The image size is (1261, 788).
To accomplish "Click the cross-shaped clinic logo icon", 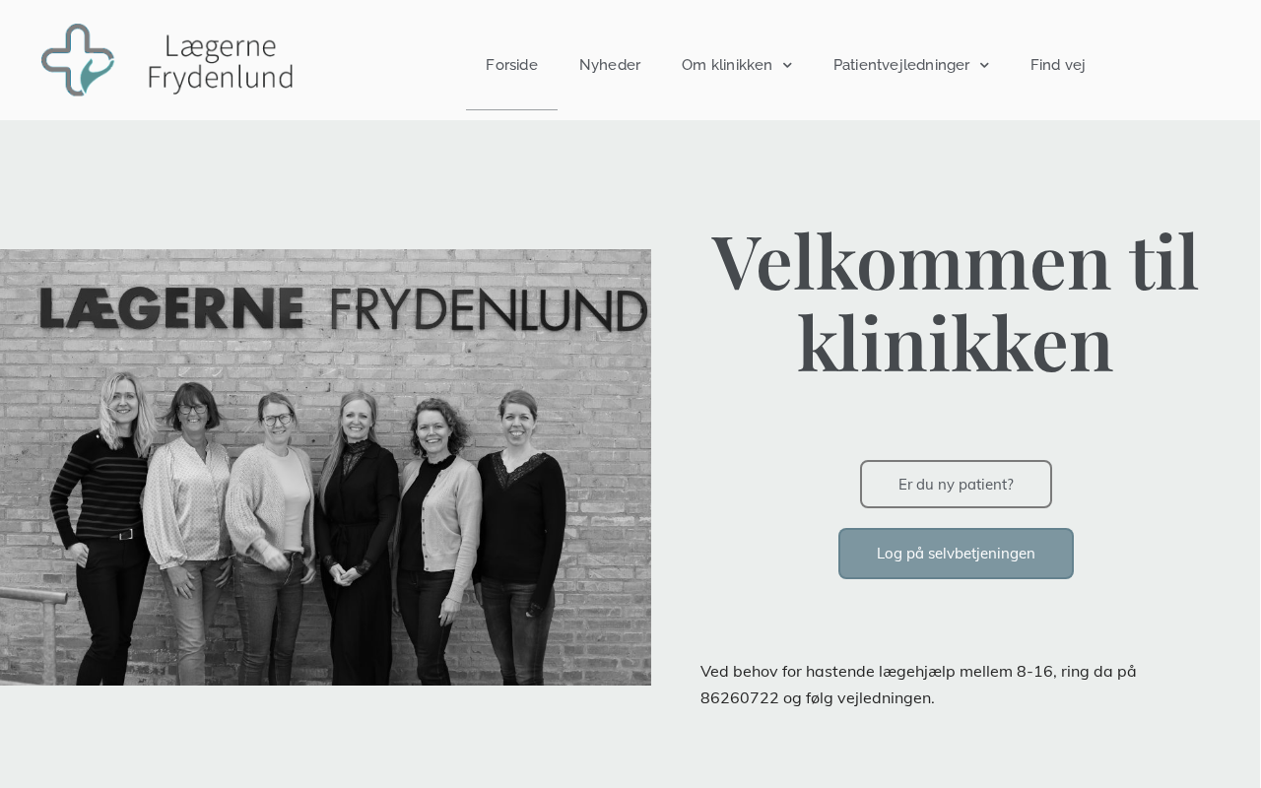I will (x=78, y=60).
